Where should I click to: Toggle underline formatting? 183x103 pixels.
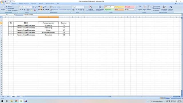coord(24,10)
